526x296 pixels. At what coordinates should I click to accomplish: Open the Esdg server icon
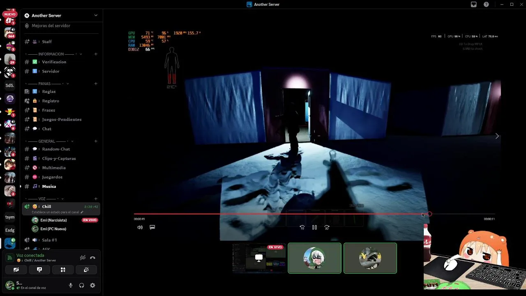(10, 230)
